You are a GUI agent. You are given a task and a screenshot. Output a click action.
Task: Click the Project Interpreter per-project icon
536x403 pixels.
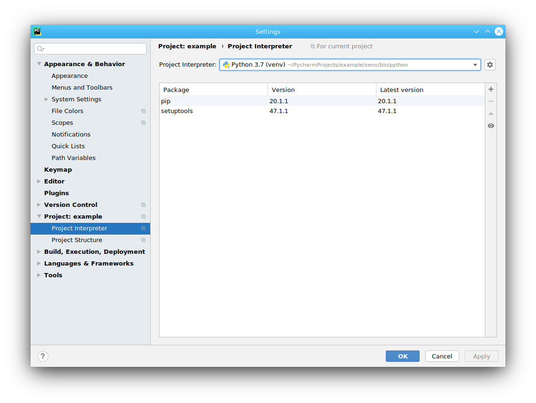(x=143, y=228)
